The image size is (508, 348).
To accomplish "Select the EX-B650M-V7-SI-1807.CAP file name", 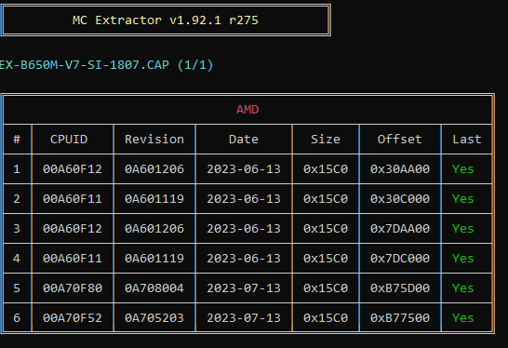I will point(84,65).
